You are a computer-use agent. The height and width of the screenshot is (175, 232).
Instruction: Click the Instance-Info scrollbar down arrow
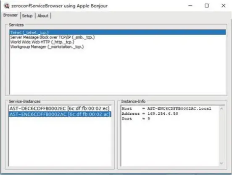(x=221, y=163)
